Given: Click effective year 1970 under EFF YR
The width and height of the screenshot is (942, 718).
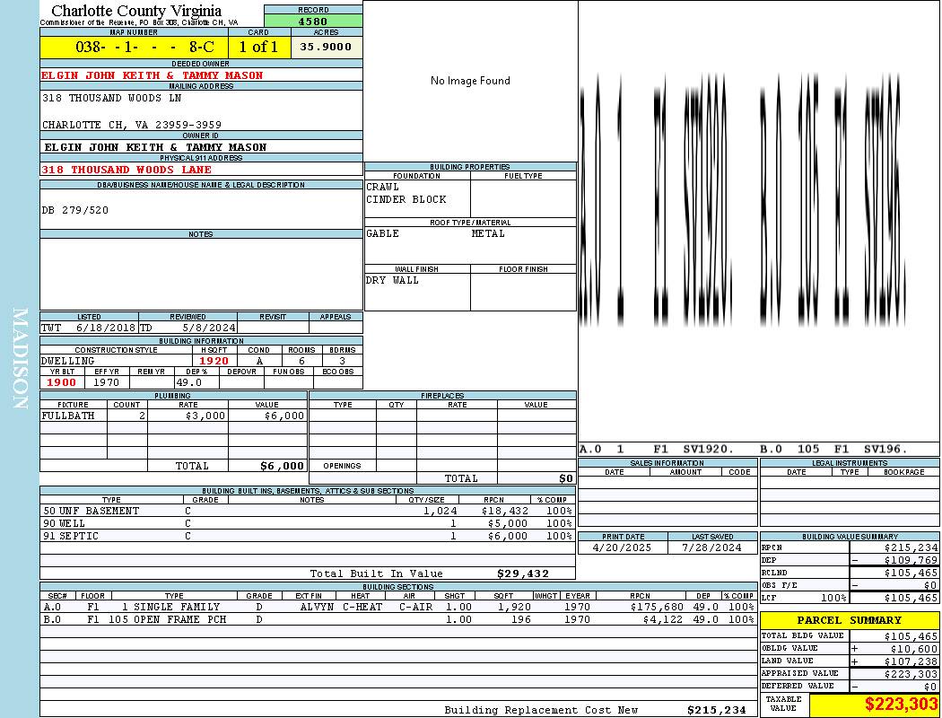Looking at the screenshot, I should (107, 382).
